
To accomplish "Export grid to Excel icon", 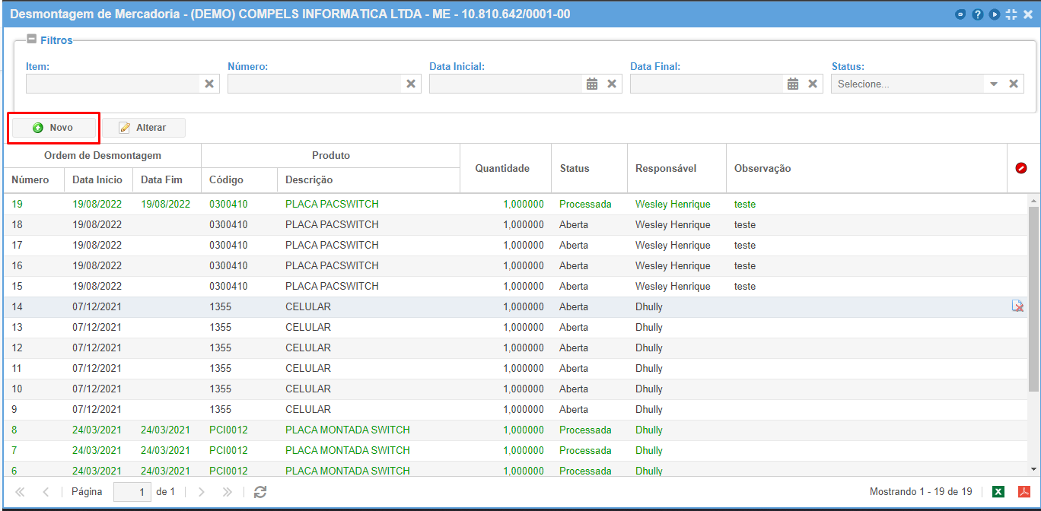I will (998, 492).
